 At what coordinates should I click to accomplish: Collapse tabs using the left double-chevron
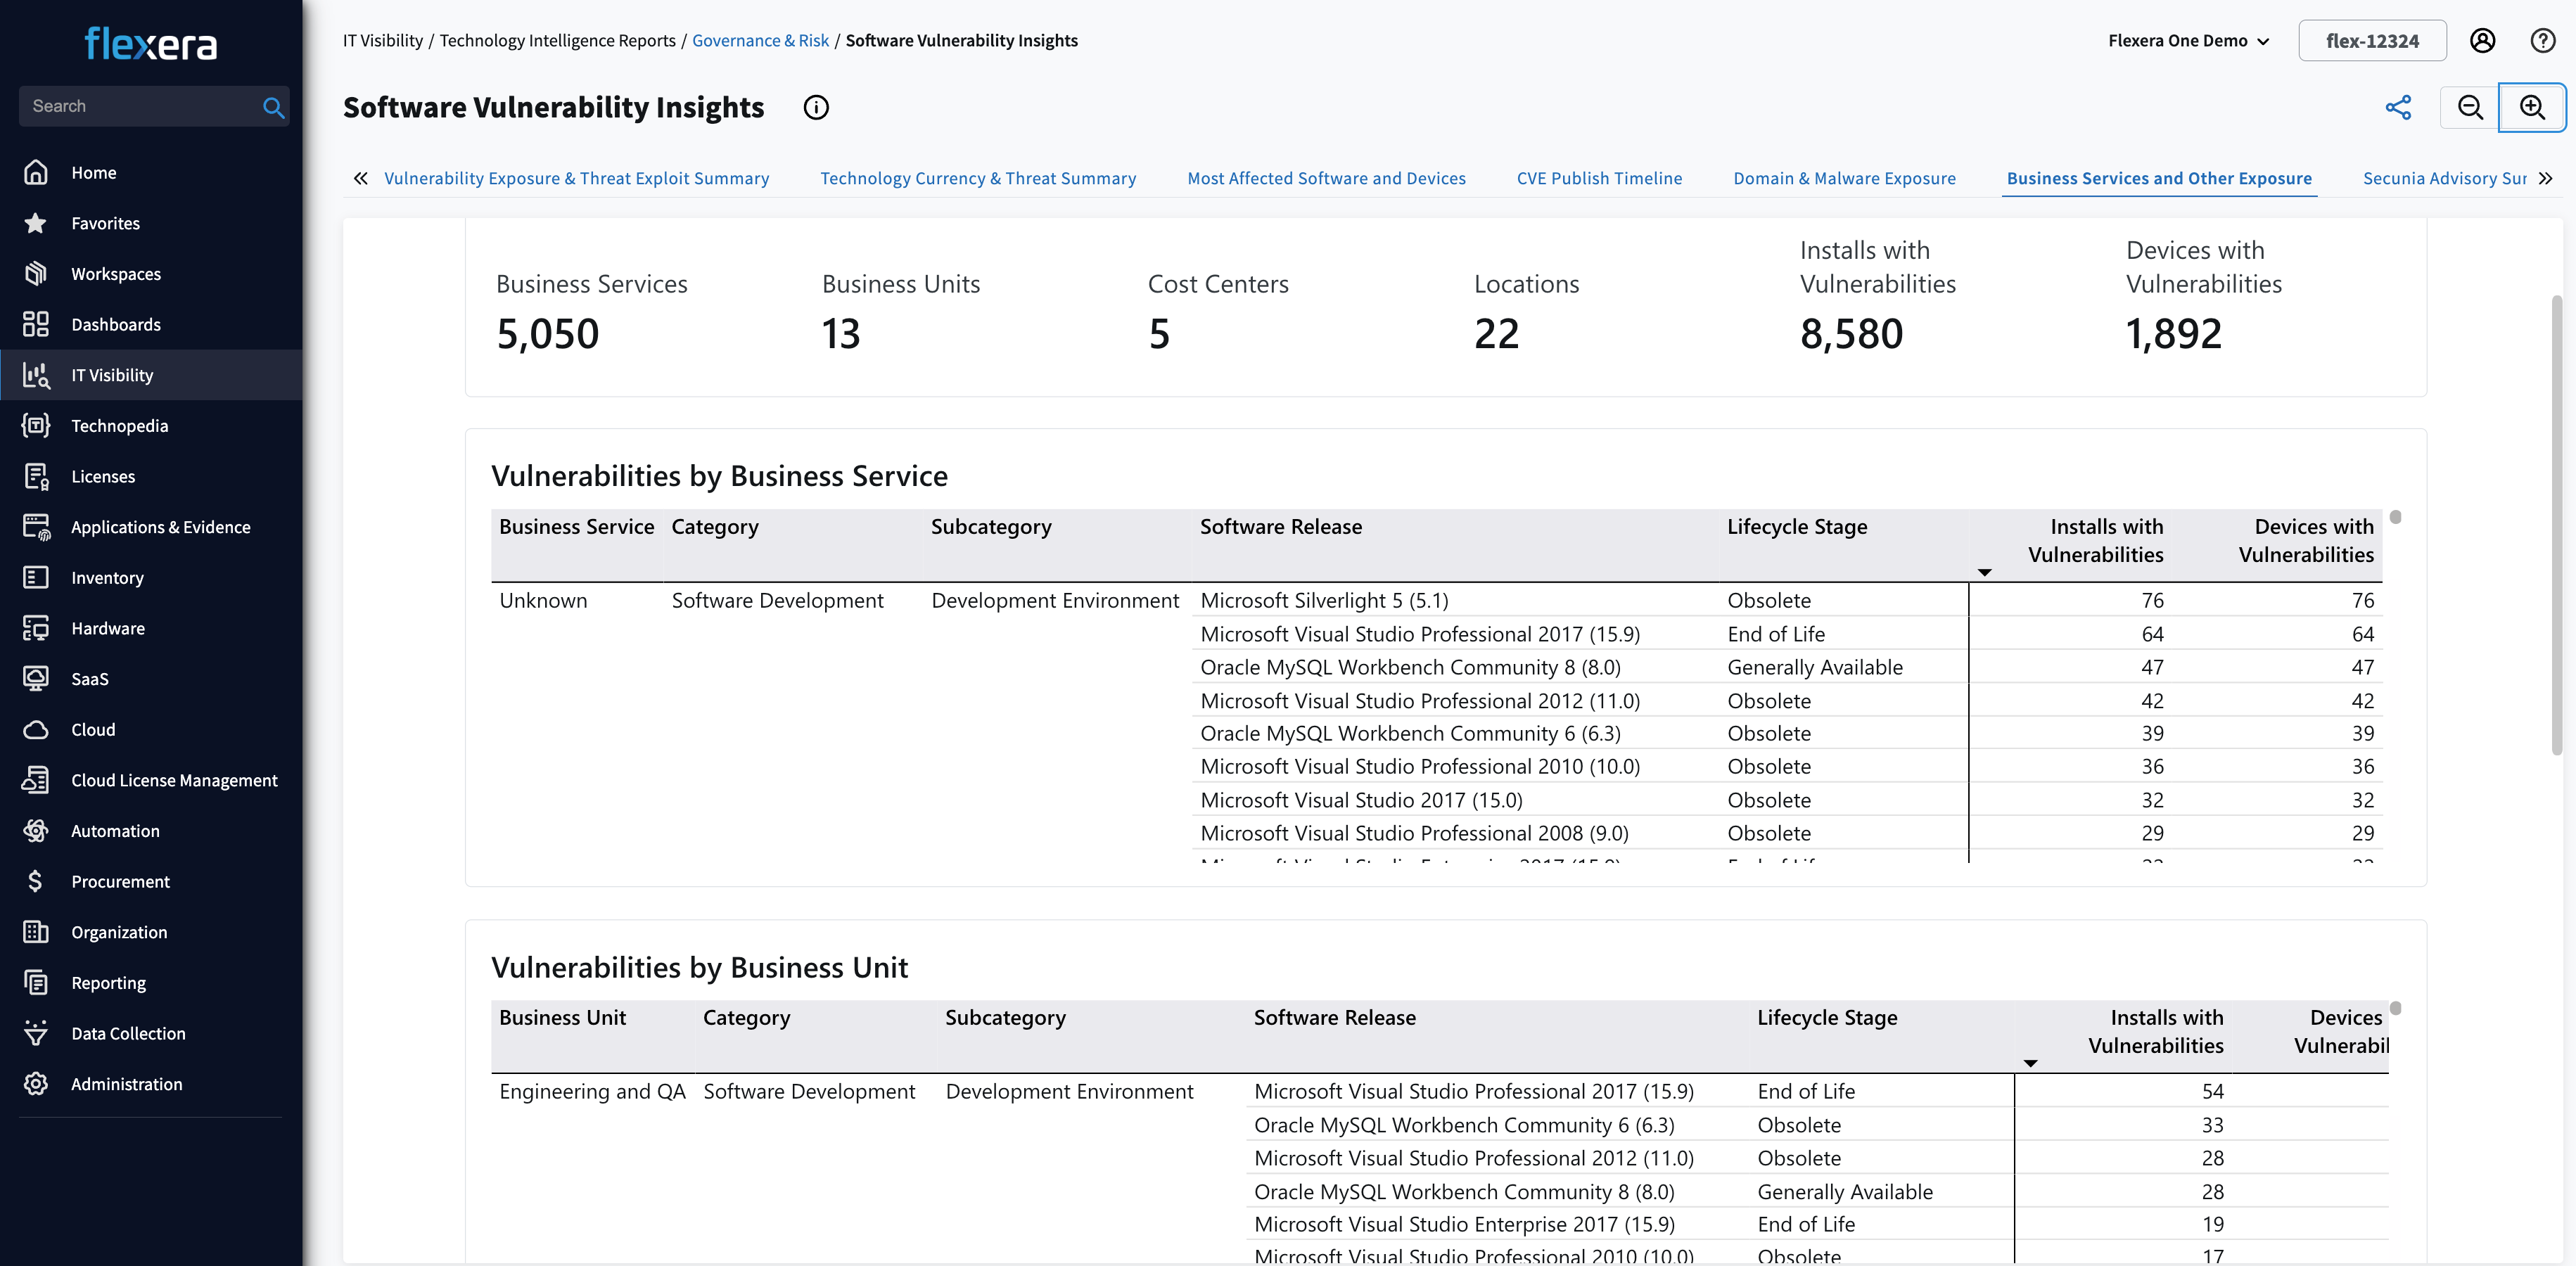tap(361, 178)
